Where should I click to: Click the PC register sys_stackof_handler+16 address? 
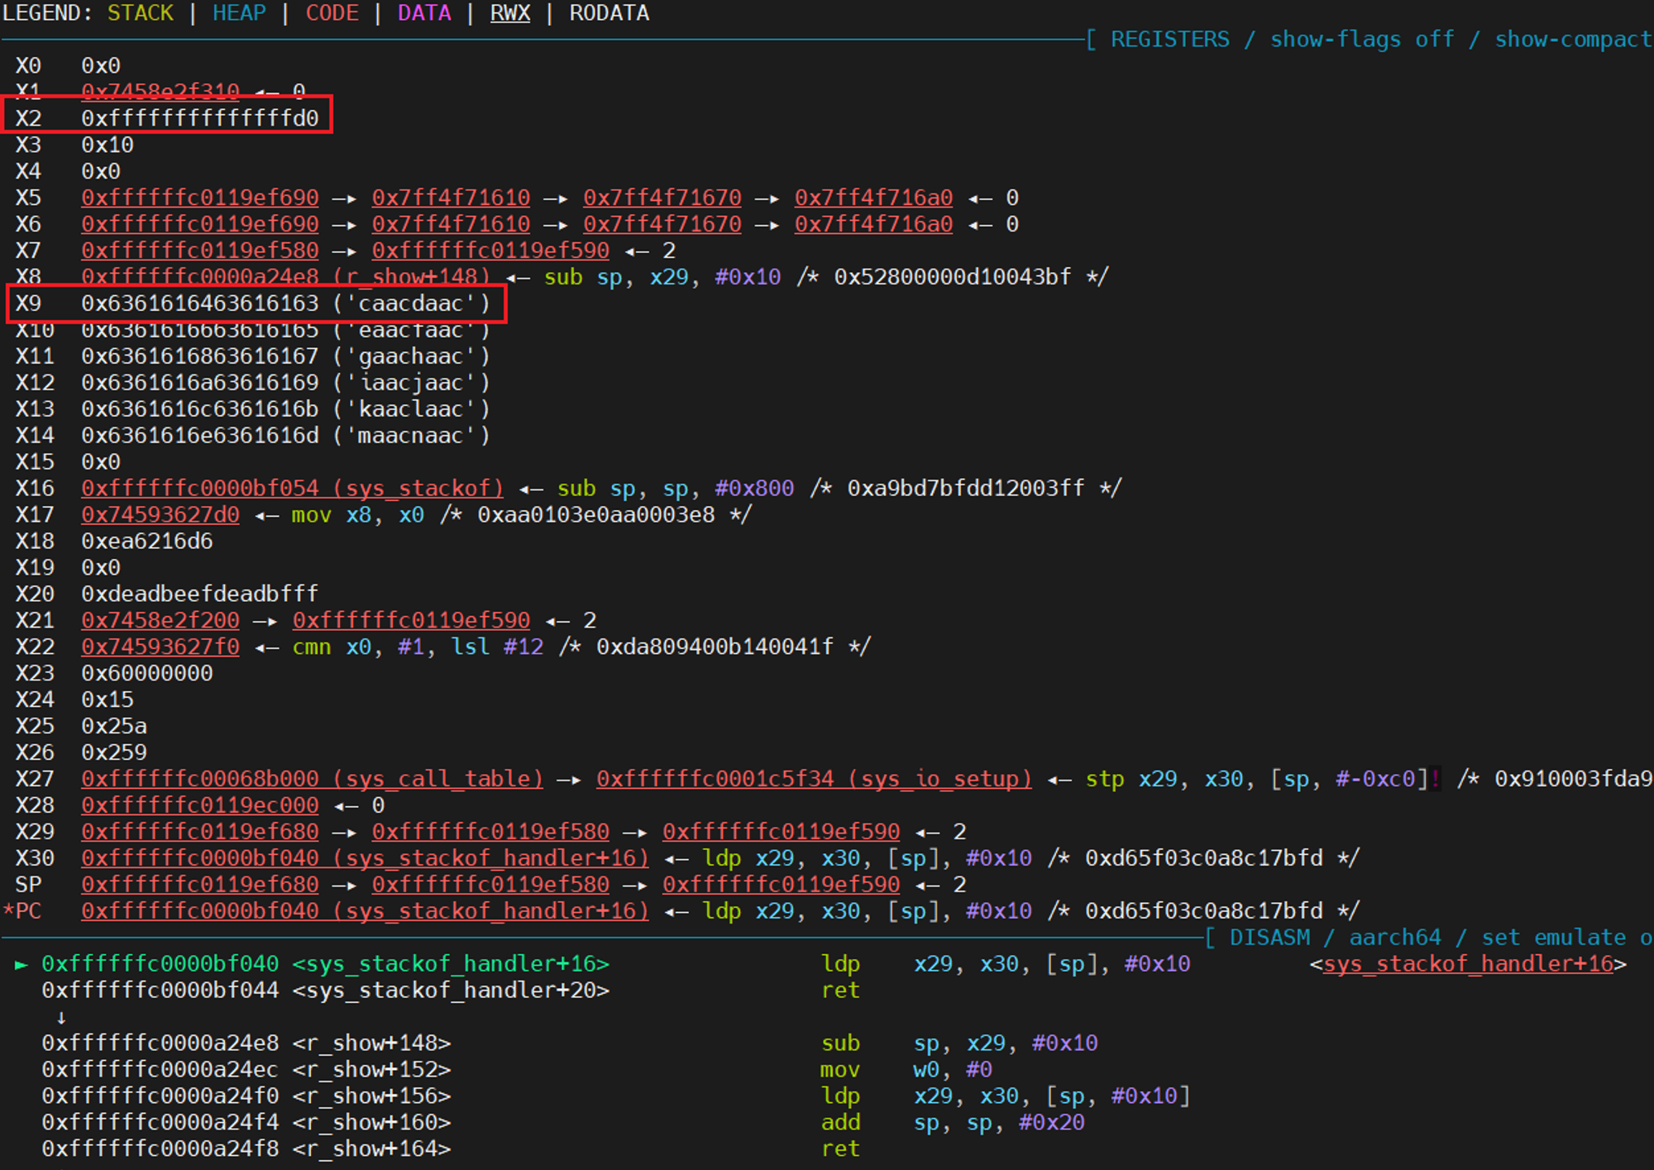click(365, 911)
